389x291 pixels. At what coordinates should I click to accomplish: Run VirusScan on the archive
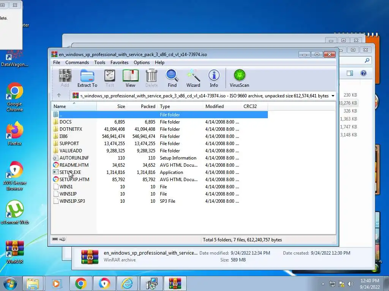(x=239, y=78)
